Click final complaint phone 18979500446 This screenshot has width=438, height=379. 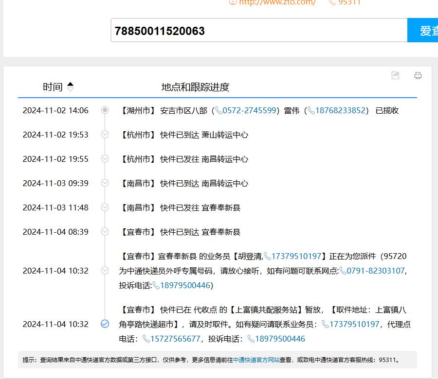(x=280, y=339)
